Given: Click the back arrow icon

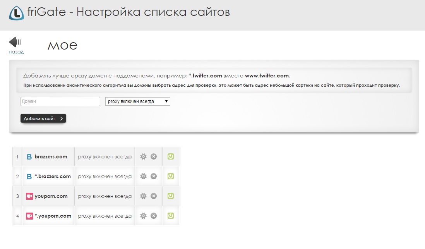Looking at the screenshot, I should pos(15,42).
